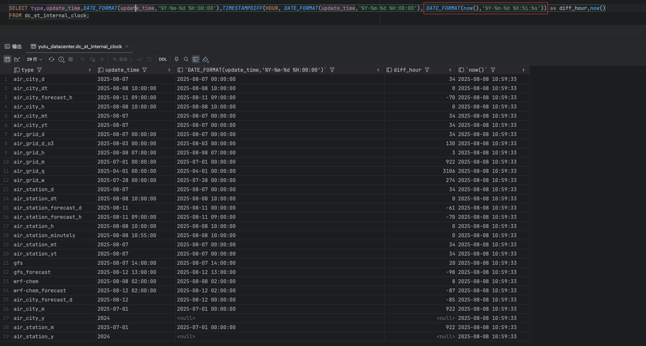The image size is (646, 346).
Task: Select the gfs_forecast type cell
Action: tap(54, 272)
